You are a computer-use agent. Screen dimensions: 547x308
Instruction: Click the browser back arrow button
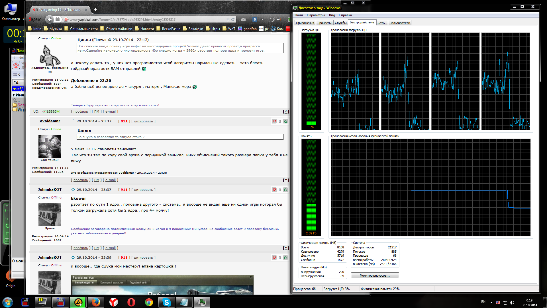(x=50, y=19)
